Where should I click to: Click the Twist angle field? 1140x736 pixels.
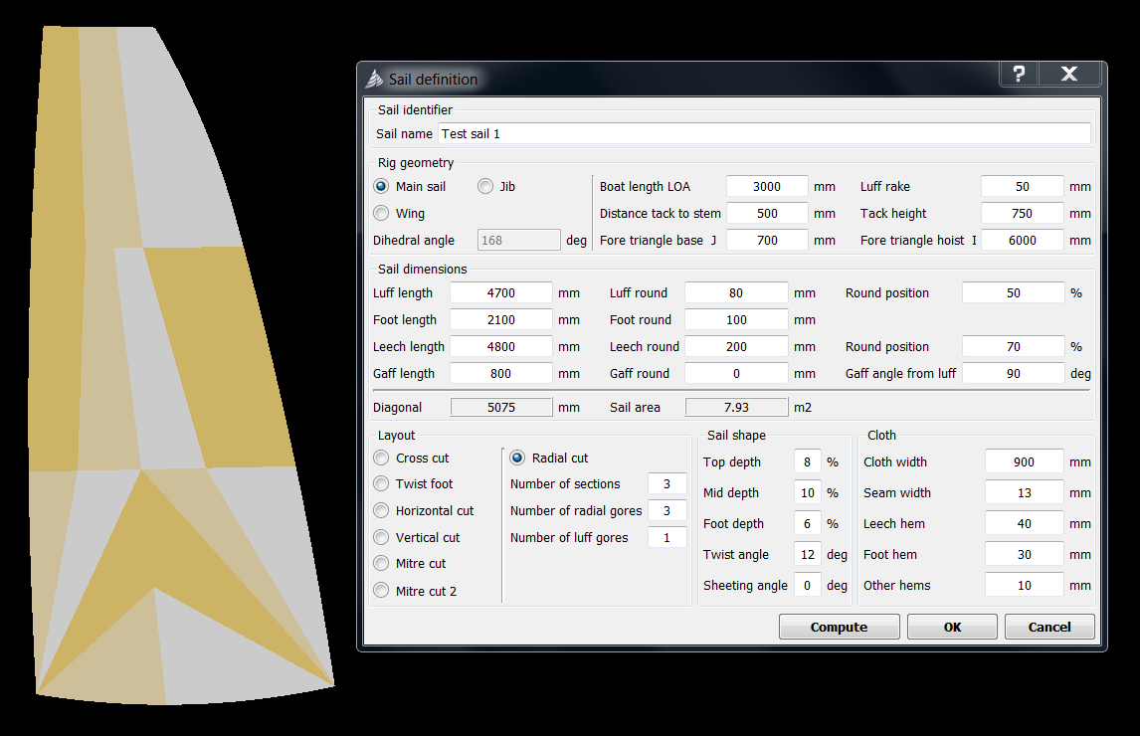pos(807,554)
